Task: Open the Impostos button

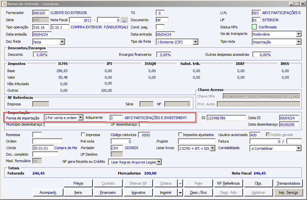Action: pyautogui.click(x=138, y=192)
